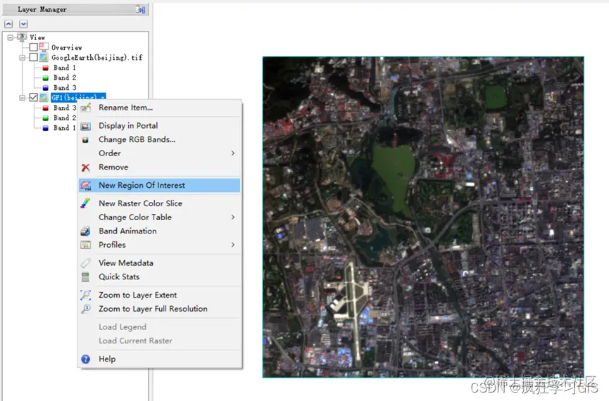Click the Zoom to Layer Extent magnifier icon

point(85,295)
